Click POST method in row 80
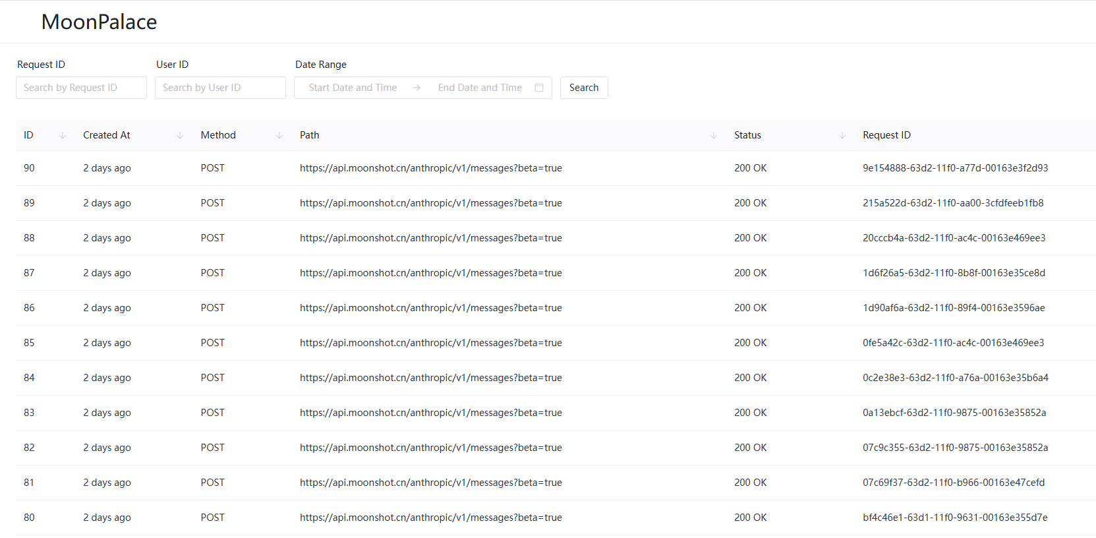 pos(213,518)
